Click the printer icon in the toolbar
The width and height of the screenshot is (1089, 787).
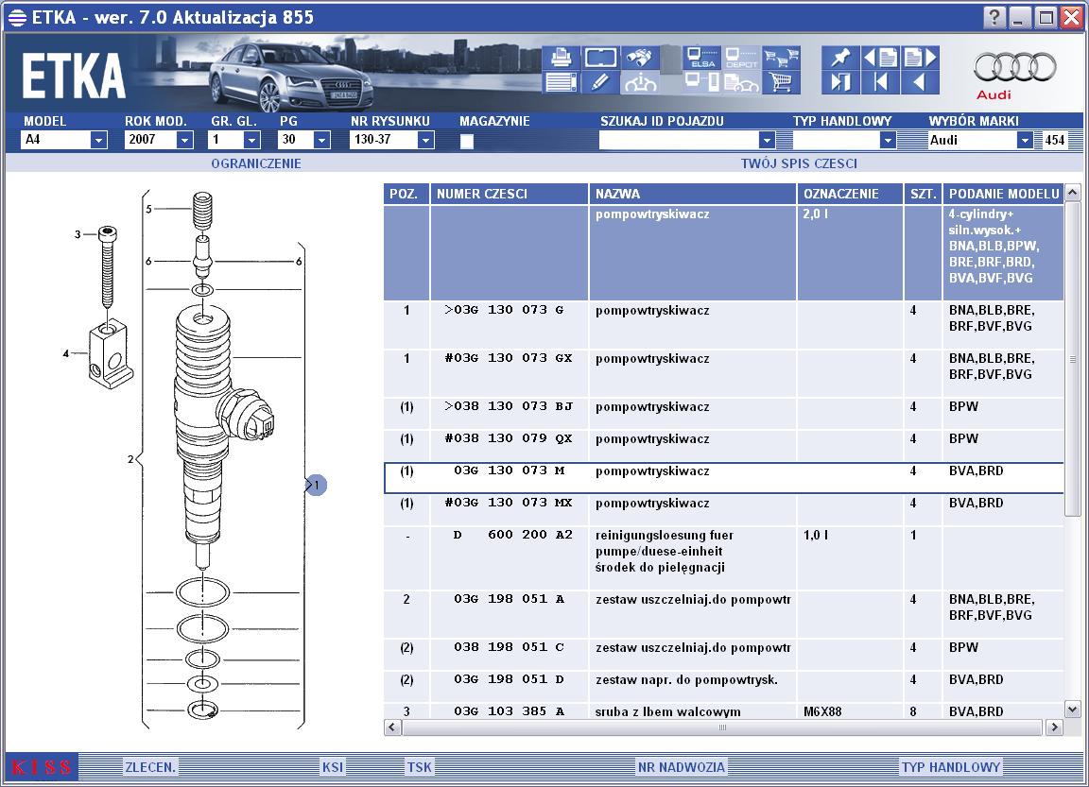(x=561, y=58)
